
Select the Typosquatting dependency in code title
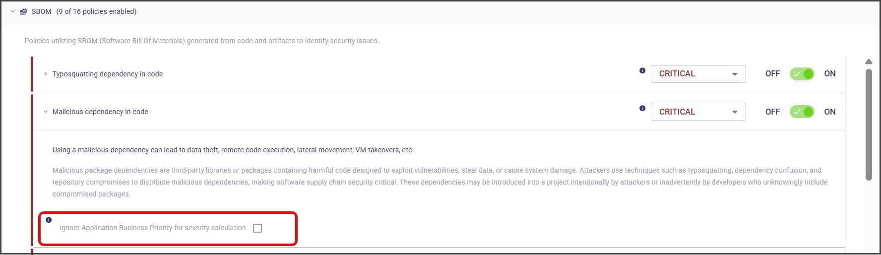pos(108,74)
